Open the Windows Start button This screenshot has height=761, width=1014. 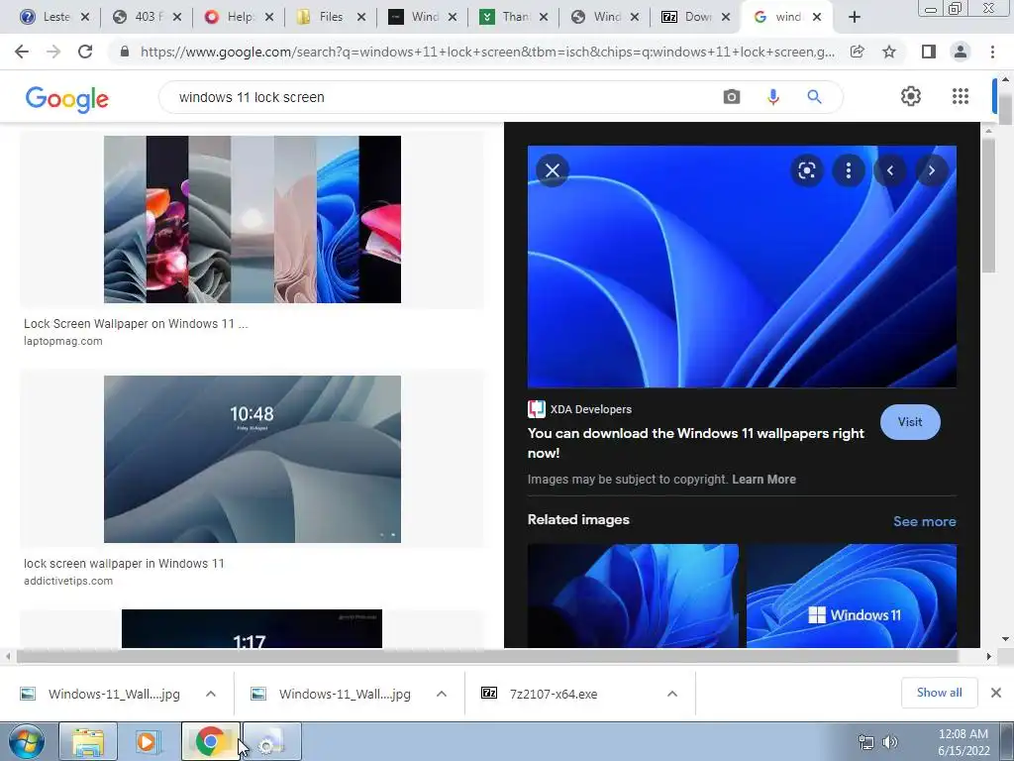[x=26, y=741]
